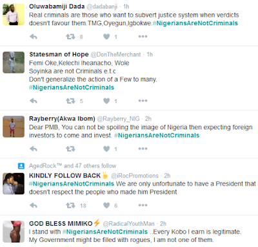
Task: Like the tweet with 6 likes
Action: [106, 205]
